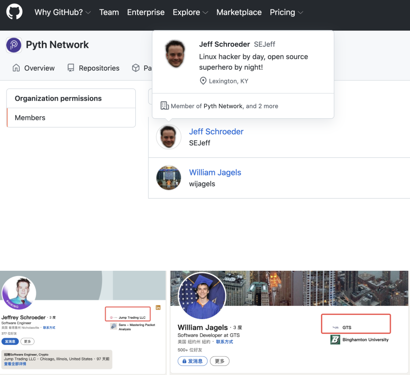Click the SEJeff username in hover card

point(264,44)
